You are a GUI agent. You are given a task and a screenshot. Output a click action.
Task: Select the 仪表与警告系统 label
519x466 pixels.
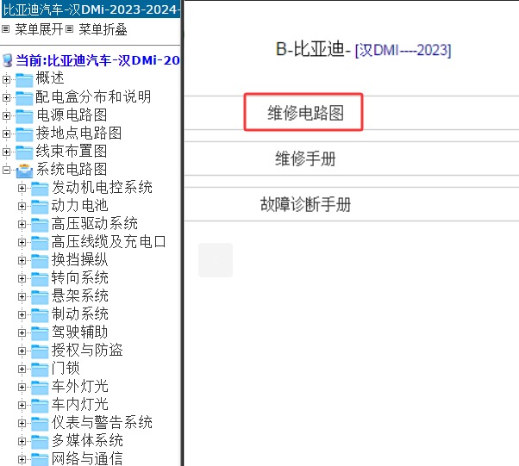pos(102,422)
